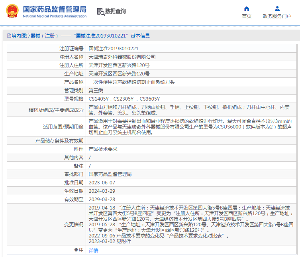The height and width of the screenshot is (257, 300).
Task: Click 国家药品监督管理局 site title
Action: pos(55,9)
